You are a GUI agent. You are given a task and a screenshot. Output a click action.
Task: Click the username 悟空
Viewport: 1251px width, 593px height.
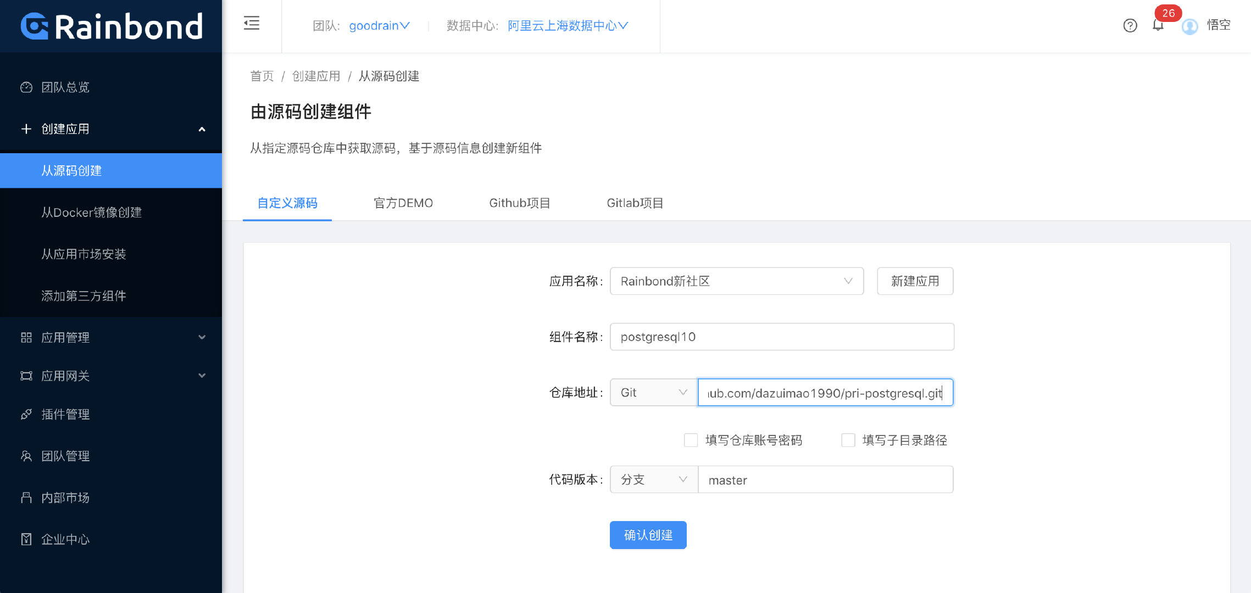(1219, 25)
